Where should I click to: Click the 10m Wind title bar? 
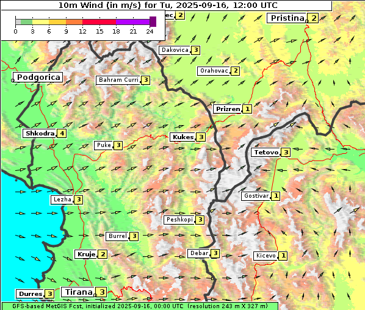pos(167,5)
